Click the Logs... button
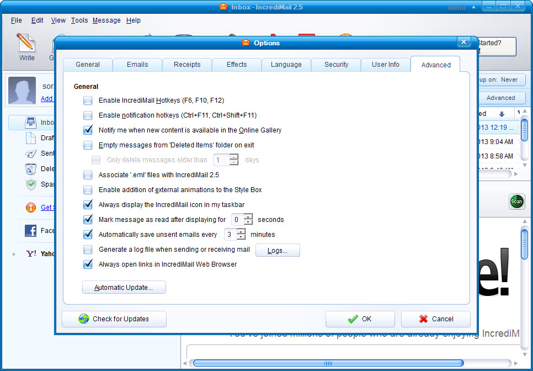Image resolution: width=533 pixels, height=371 pixels. tap(278, 250)
